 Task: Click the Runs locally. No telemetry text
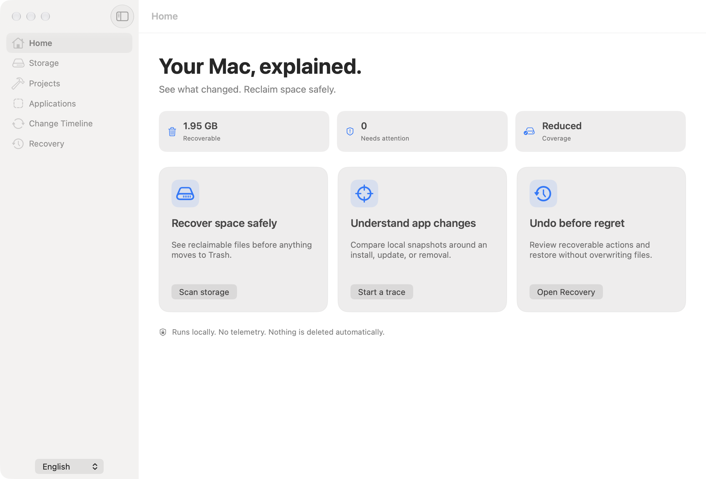pyautogui.click(x=278, y=332)
